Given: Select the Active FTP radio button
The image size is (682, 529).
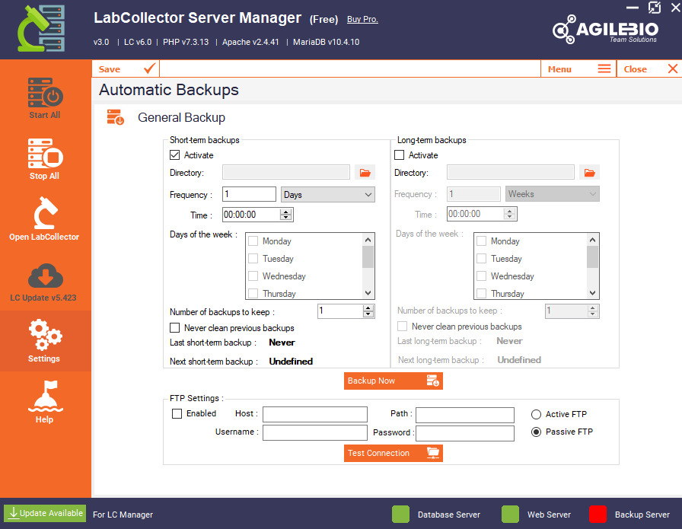Looking at the screenshot, I should point(536,414).
